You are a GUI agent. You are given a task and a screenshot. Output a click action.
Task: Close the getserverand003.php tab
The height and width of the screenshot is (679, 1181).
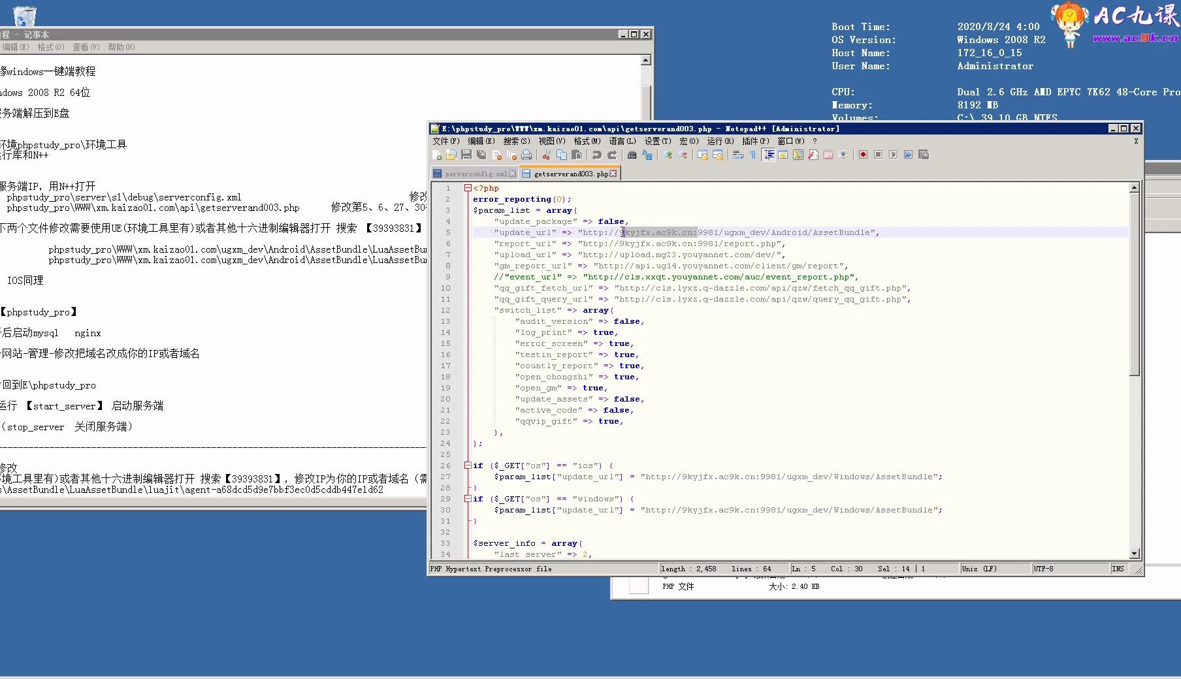click(613, 174)
